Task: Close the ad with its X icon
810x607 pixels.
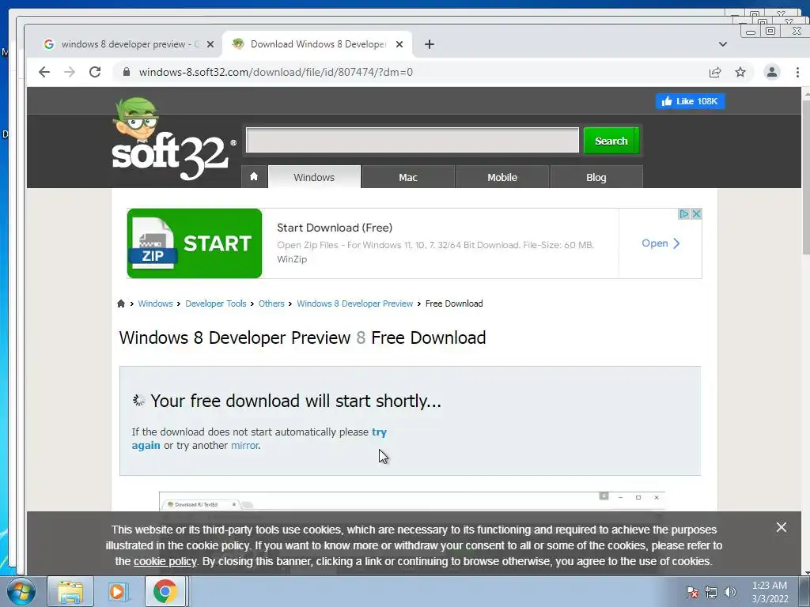Action: coord(696,213)
